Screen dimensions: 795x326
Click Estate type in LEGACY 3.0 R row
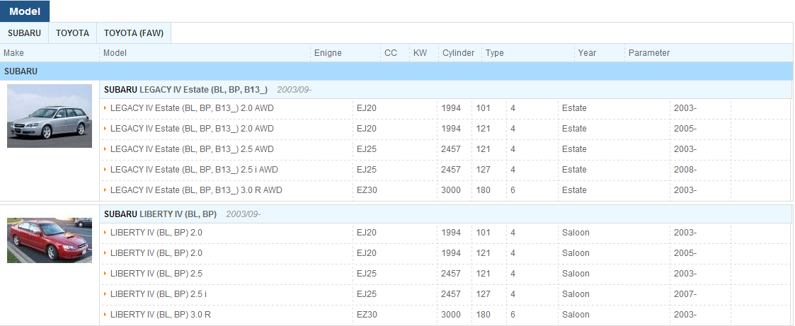pyautogui.click(x=574, y=190)
